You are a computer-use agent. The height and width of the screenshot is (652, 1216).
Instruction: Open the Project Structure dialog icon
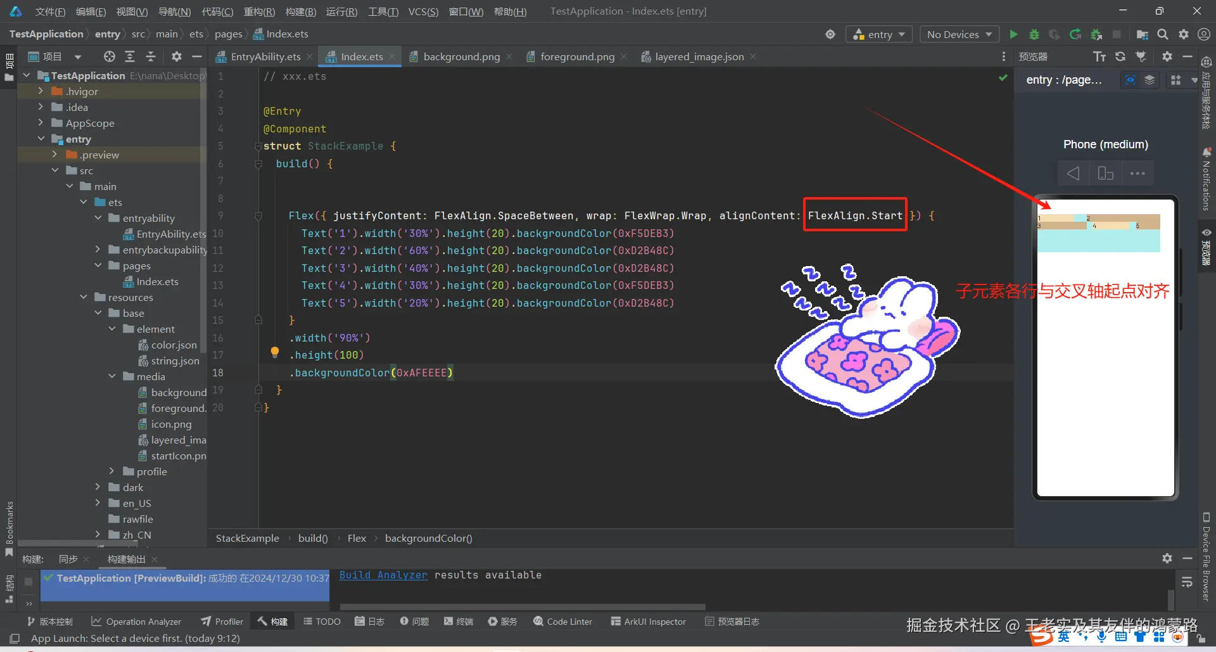1142,34
